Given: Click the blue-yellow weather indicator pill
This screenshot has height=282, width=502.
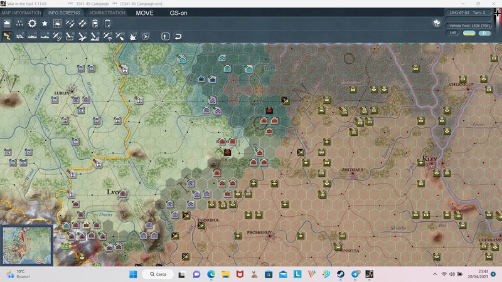Looking at the screenshot, I should pyautogui.click(x=469, y=33).
